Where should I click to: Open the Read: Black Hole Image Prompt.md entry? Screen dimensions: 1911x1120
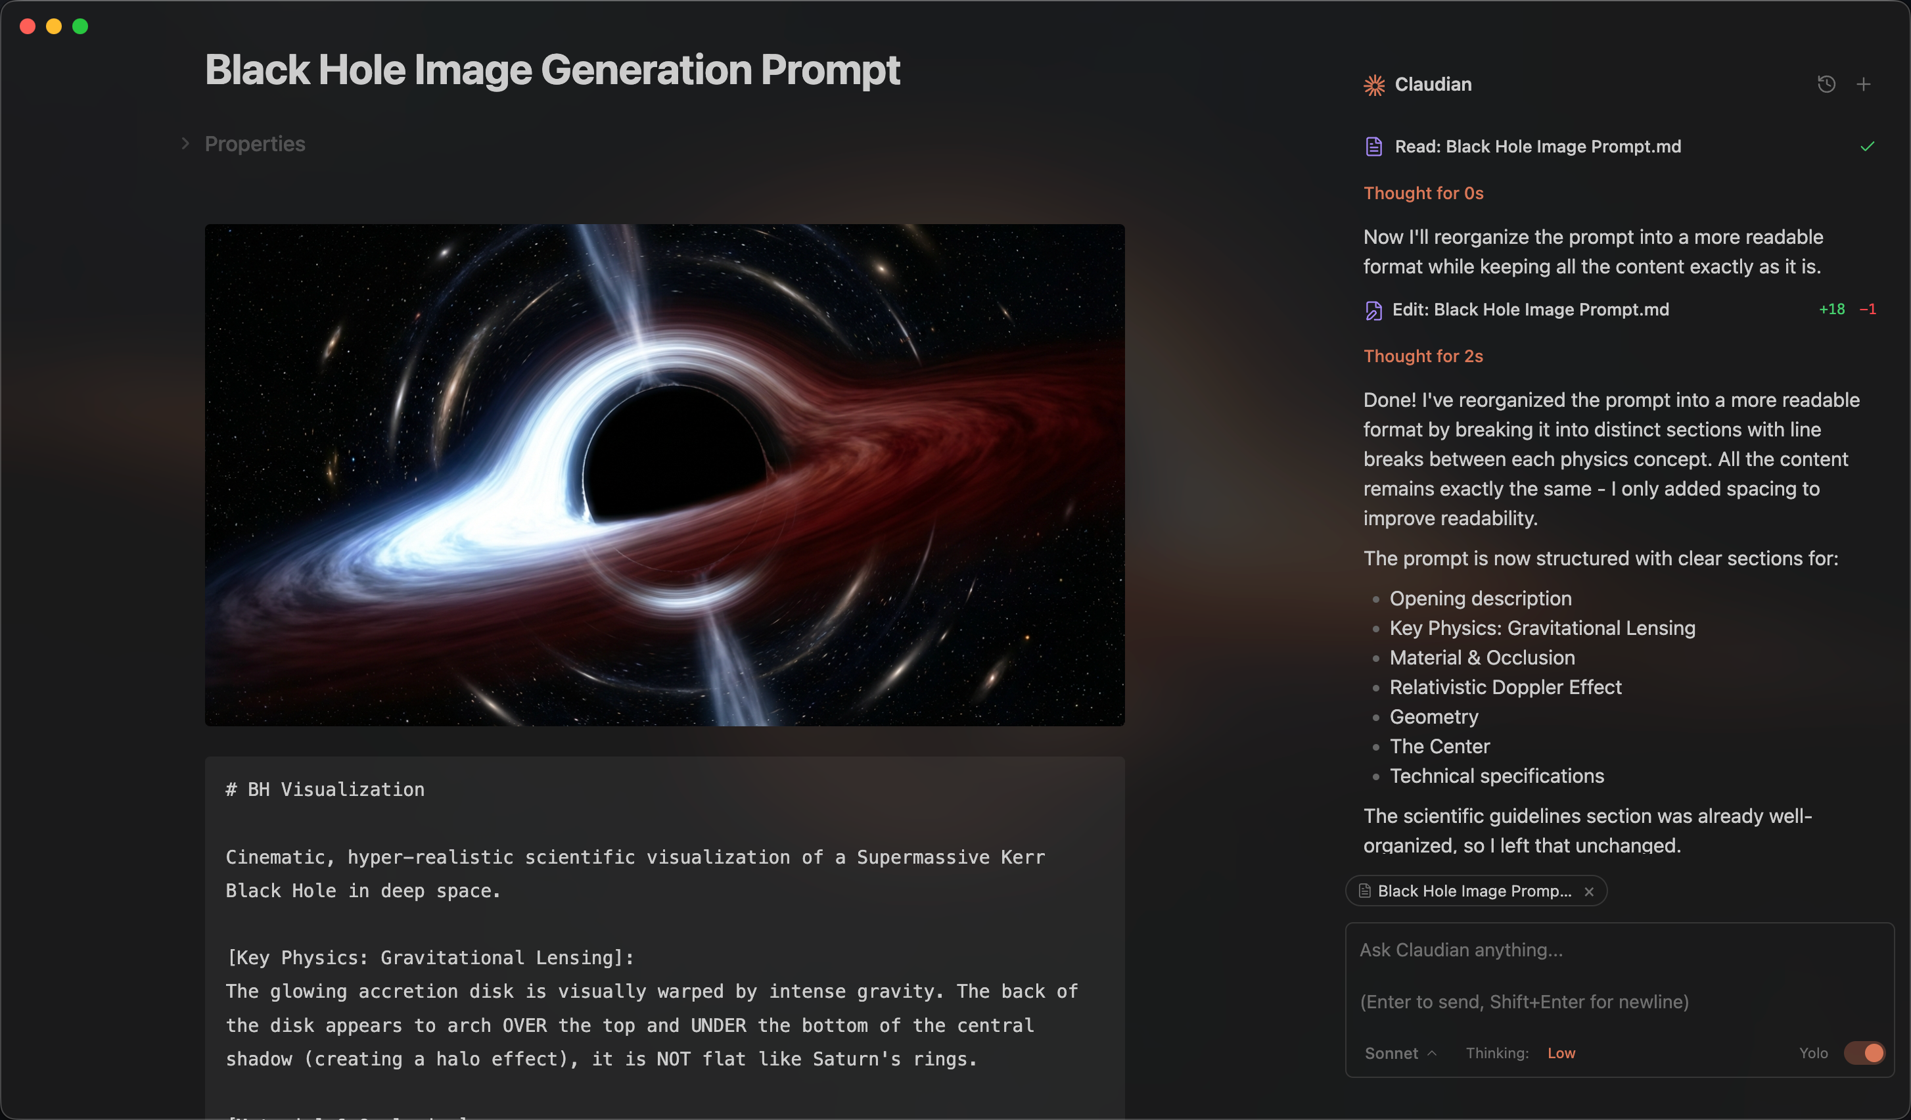tap(1537, 147)
